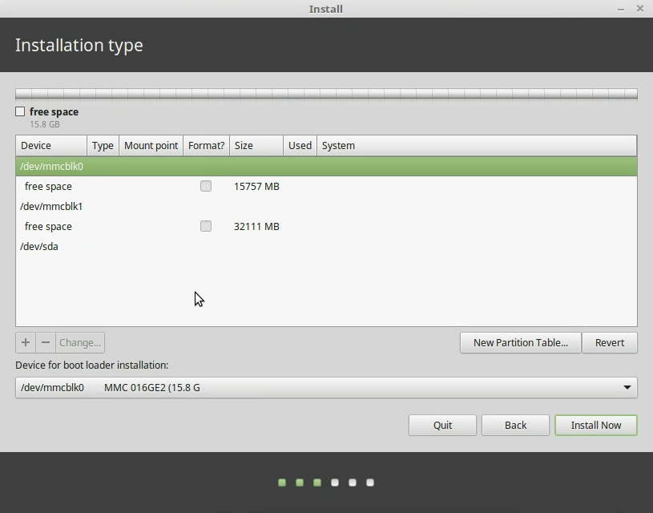The height and width of the screenshot is (513, 653).
Task: Select the /dev/sda device row
Action: [39, 246]
